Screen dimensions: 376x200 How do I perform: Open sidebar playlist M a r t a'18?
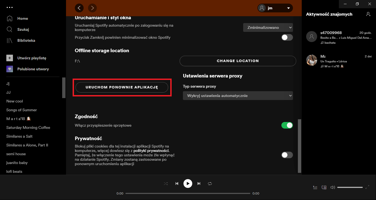(18, 119)
